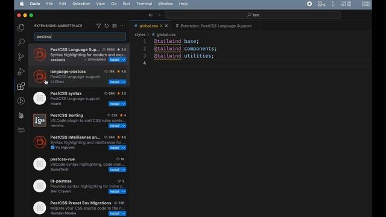Open the Go menu

114,4
